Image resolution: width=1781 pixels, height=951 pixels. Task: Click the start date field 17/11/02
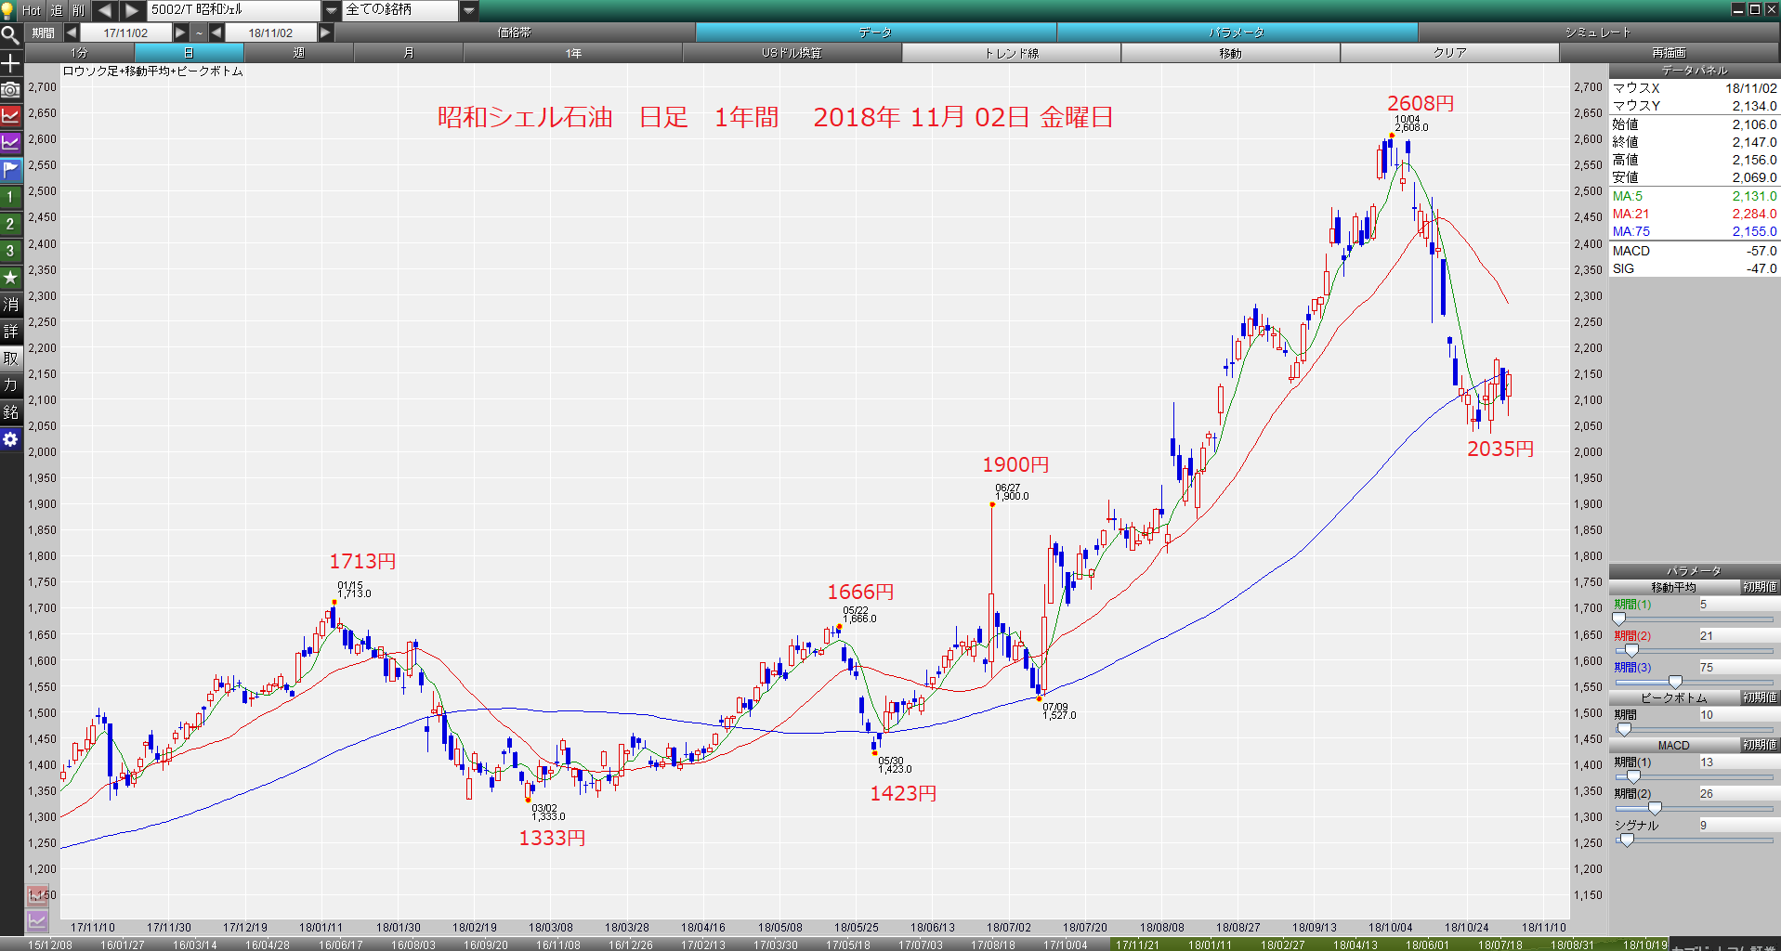pos(125,33)
